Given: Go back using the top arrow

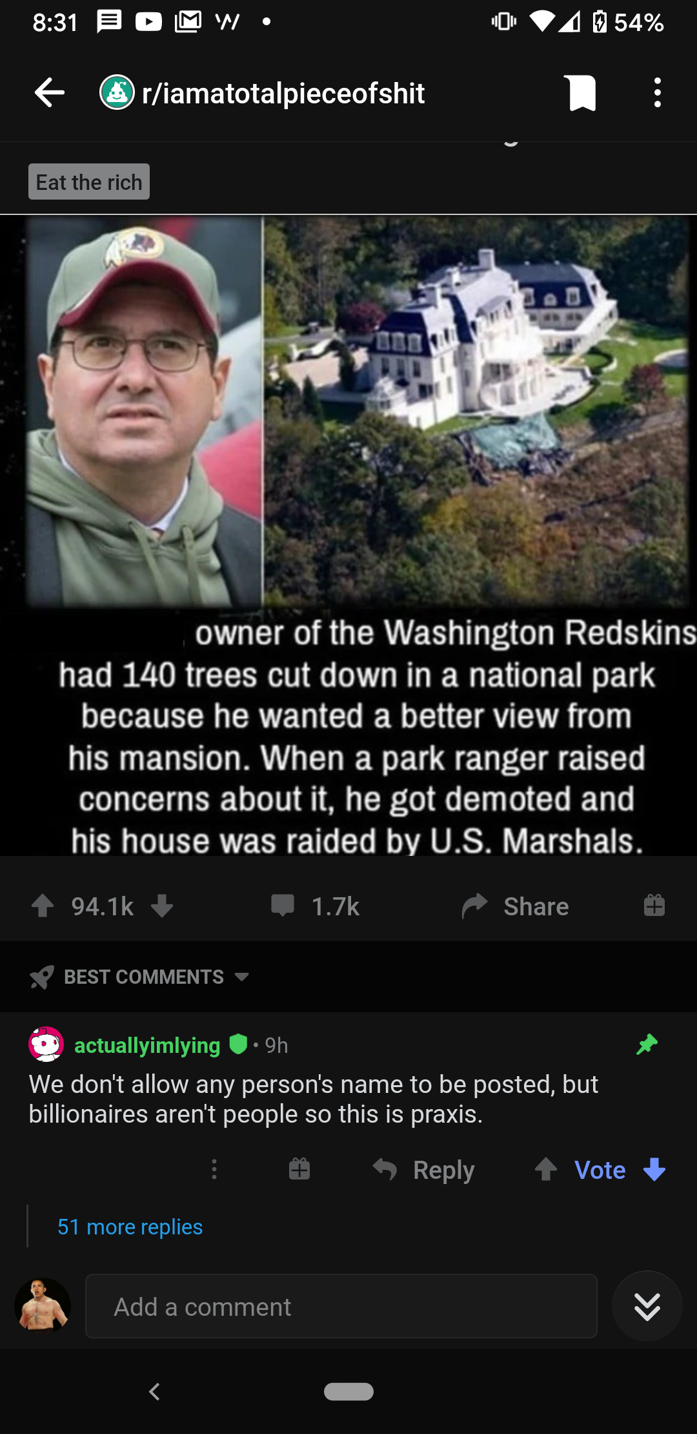Looking at the screenshot, I should [x=50, y=93].
